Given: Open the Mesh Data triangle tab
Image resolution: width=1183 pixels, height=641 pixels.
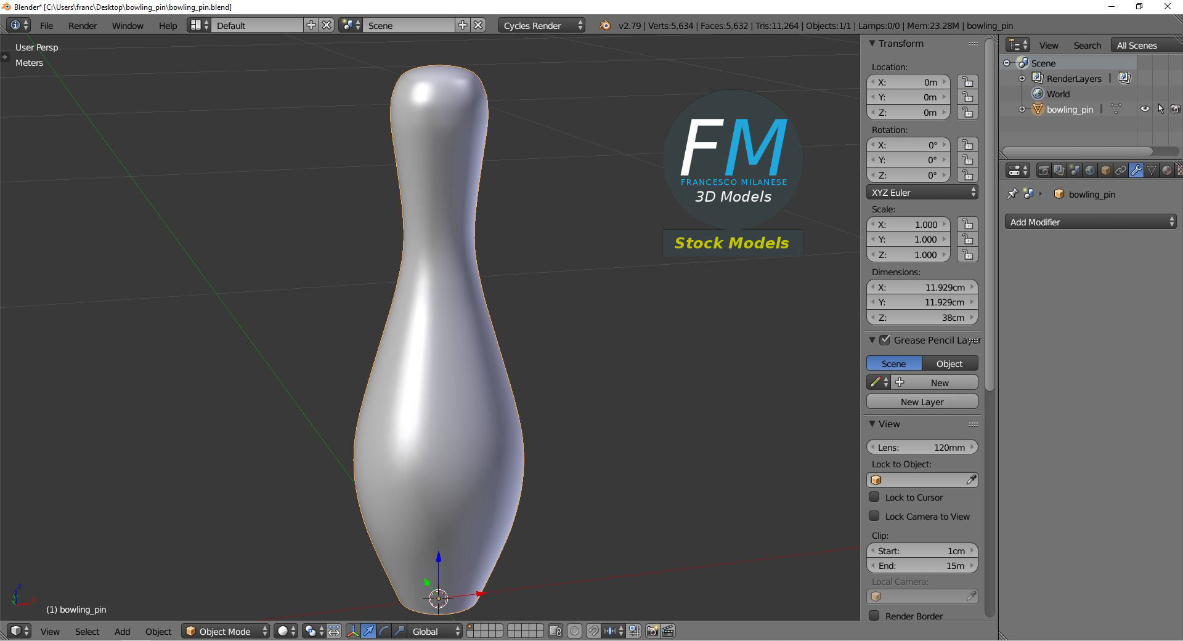Looking at the screenshot, I should pos(1152,171).
